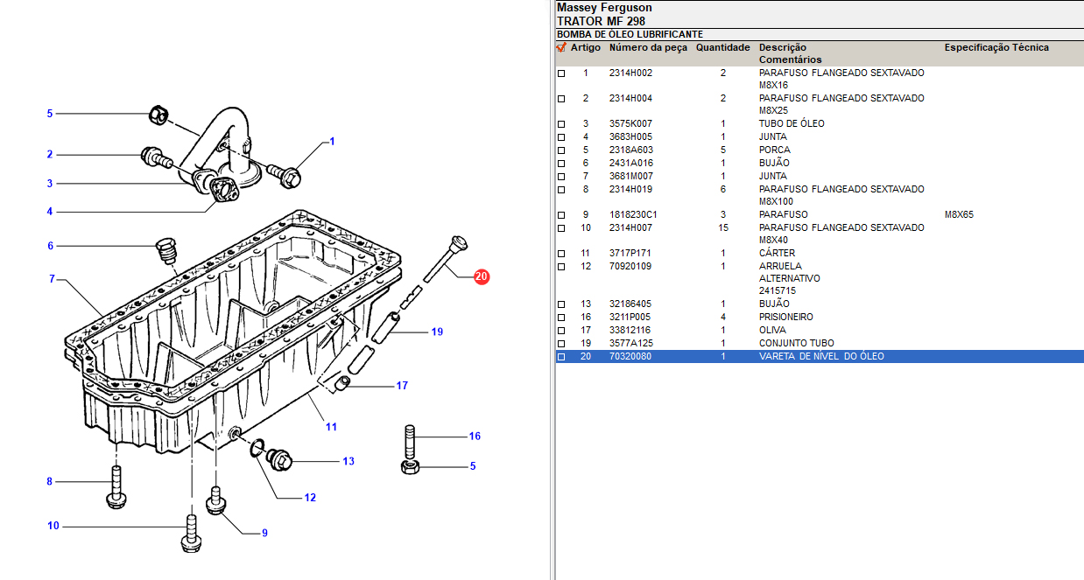This screenshot has width=1084, height=580.
Task: Click the Especificação Técnica column header
Action: coord(996,47)
